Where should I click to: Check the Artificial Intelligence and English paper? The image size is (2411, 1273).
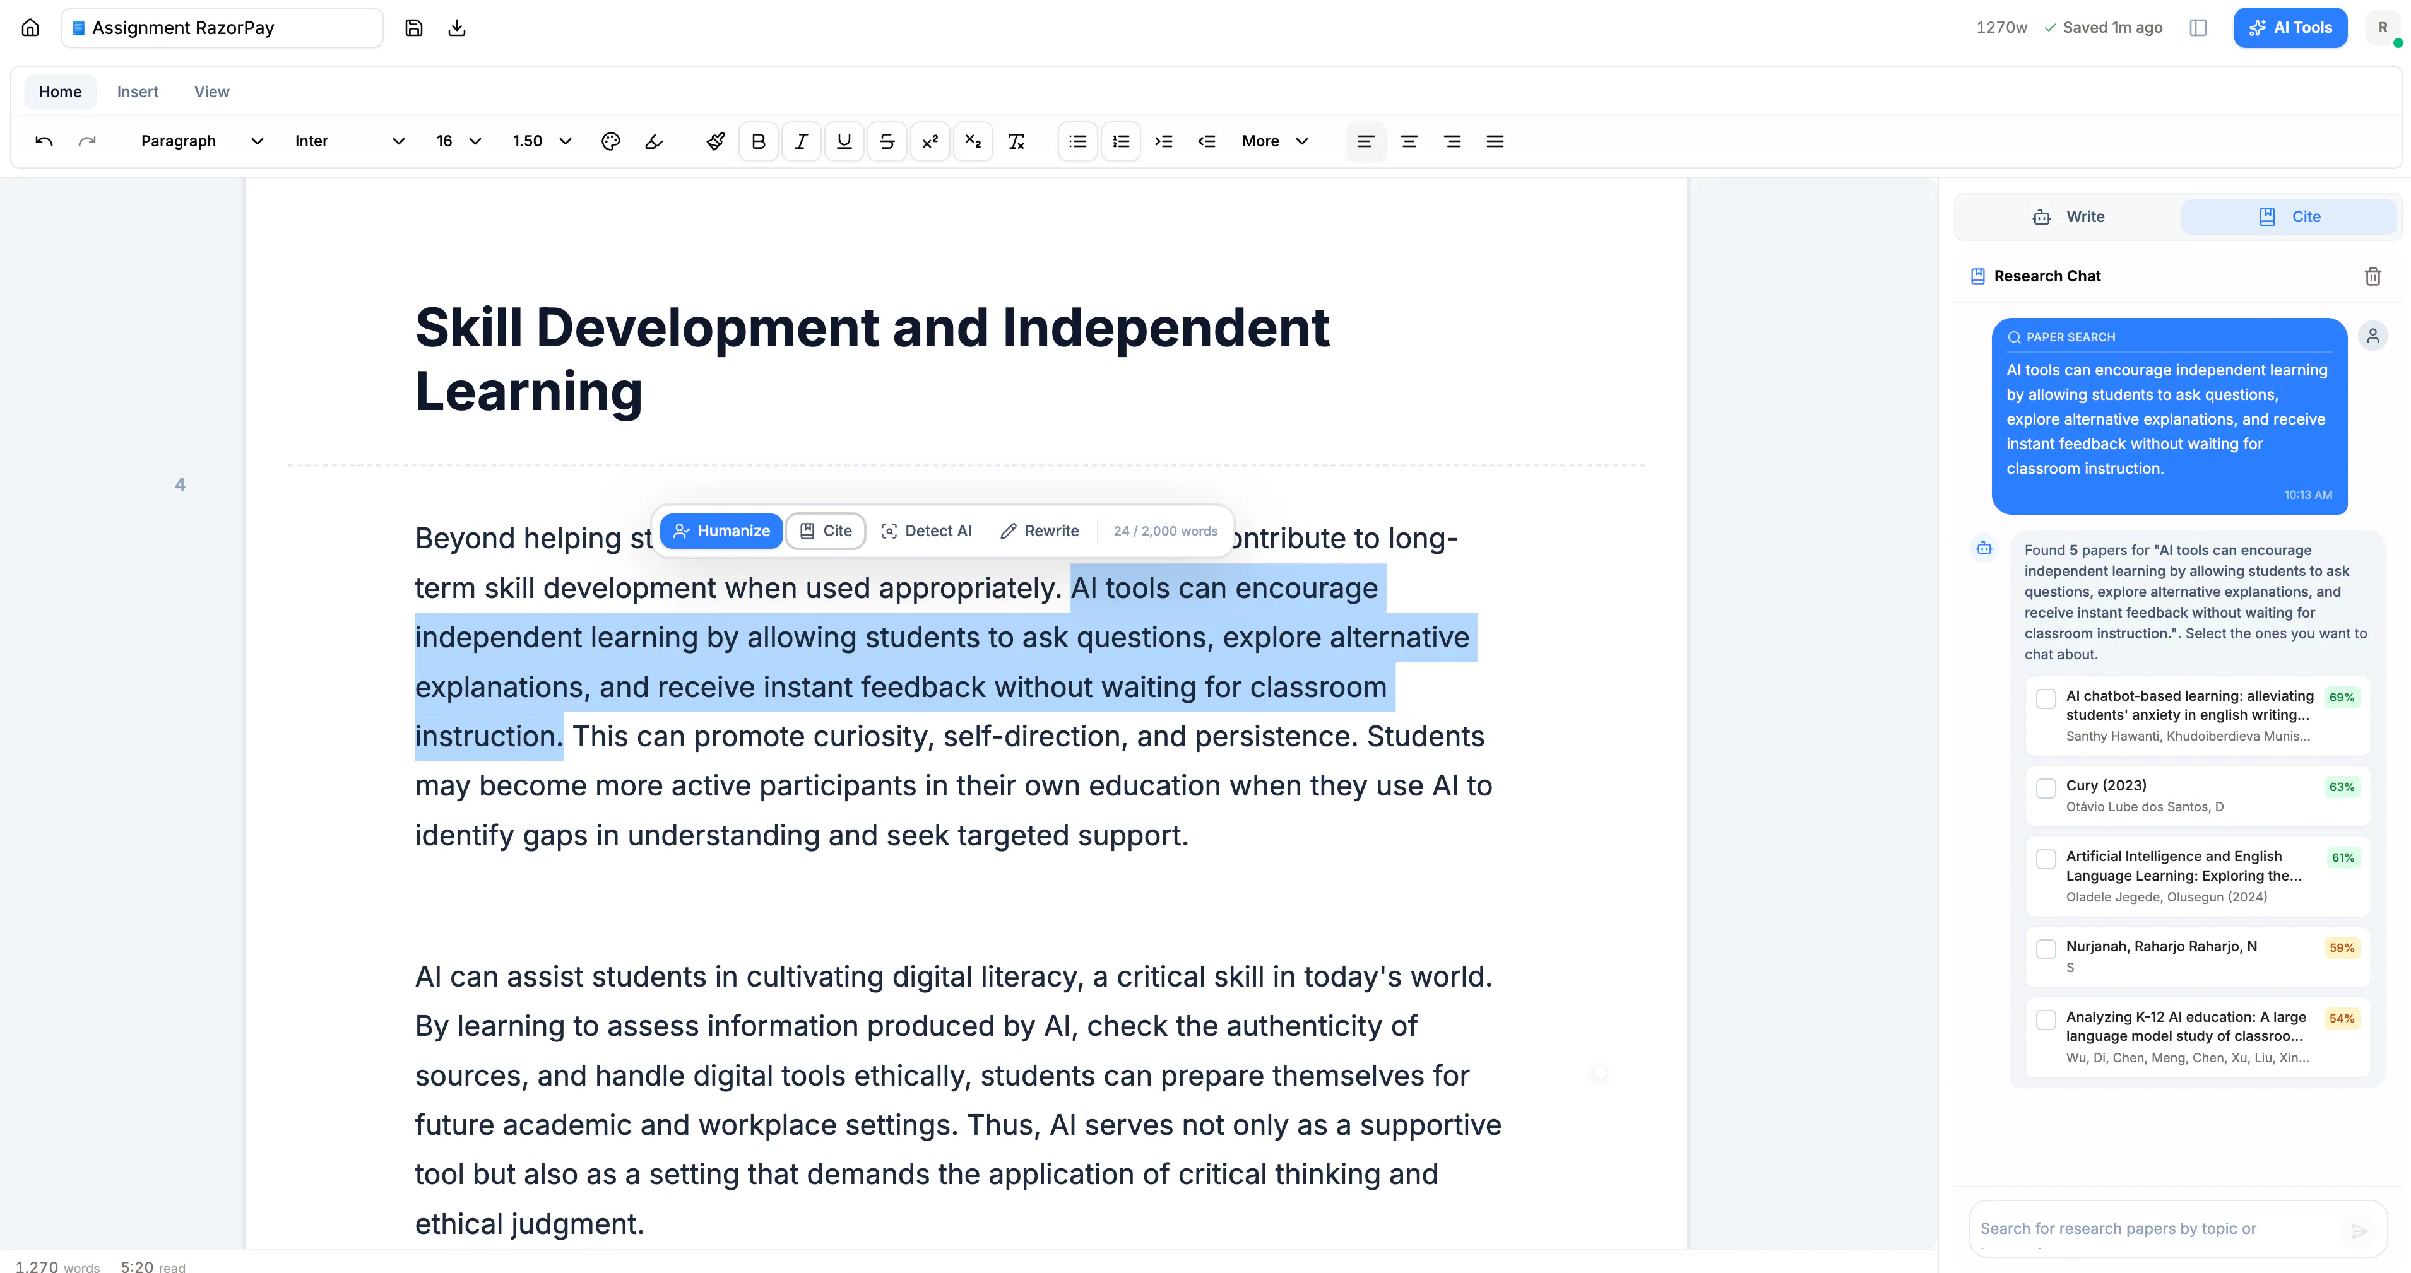pyautogui.click(x=2046, y=860)
